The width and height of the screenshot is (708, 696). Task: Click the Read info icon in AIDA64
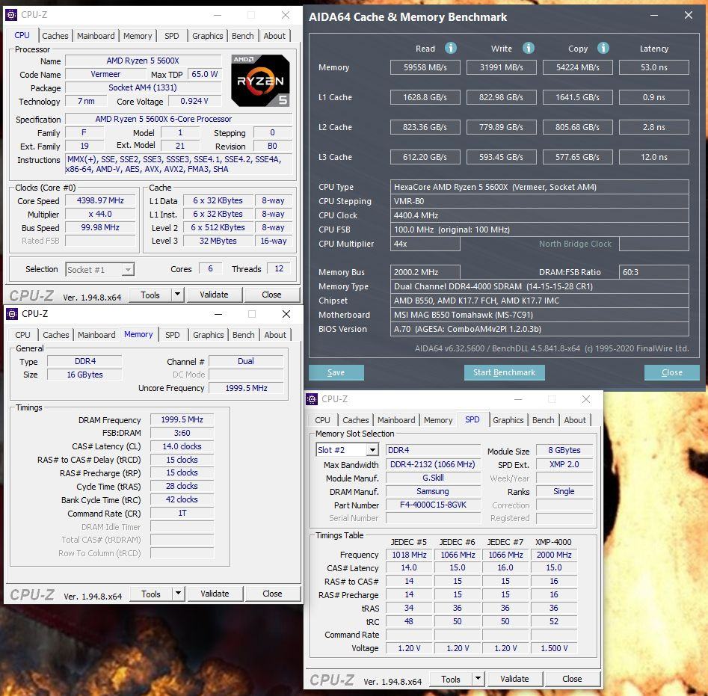click(x=450, y=48)
